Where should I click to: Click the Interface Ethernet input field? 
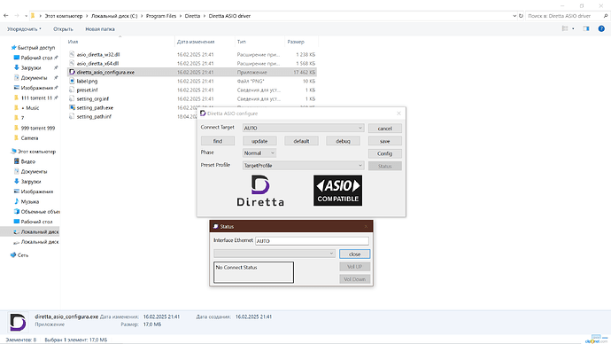pyautogui.click(x=312, y=241)
